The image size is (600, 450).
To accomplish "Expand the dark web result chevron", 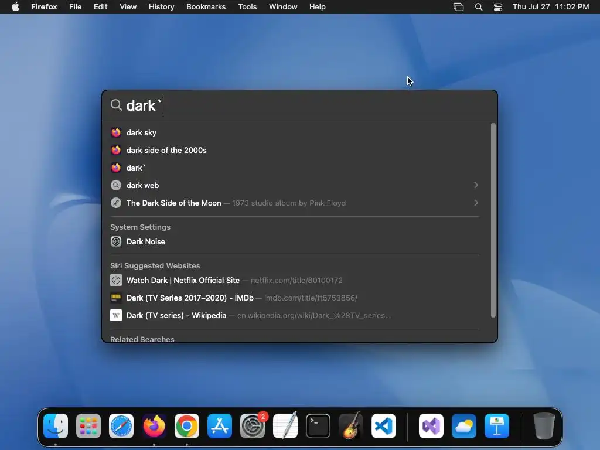I will [x=476, y=185].
